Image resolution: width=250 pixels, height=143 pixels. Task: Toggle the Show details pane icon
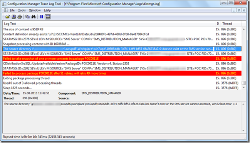click(48, 17)
